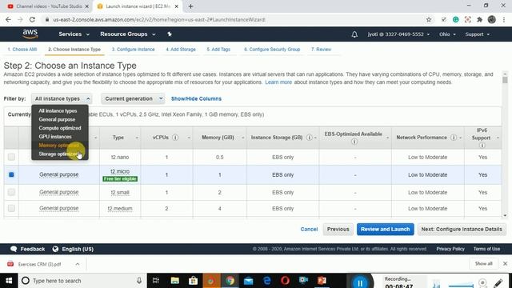
Task: Choose General purpose in filter list
Action: [57, 119]
